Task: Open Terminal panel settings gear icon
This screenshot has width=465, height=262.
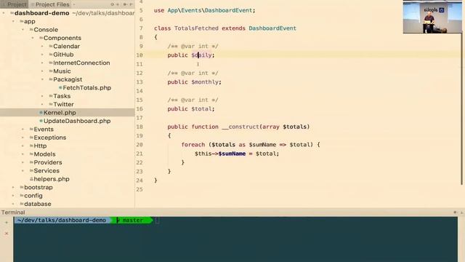Action: 455,213
